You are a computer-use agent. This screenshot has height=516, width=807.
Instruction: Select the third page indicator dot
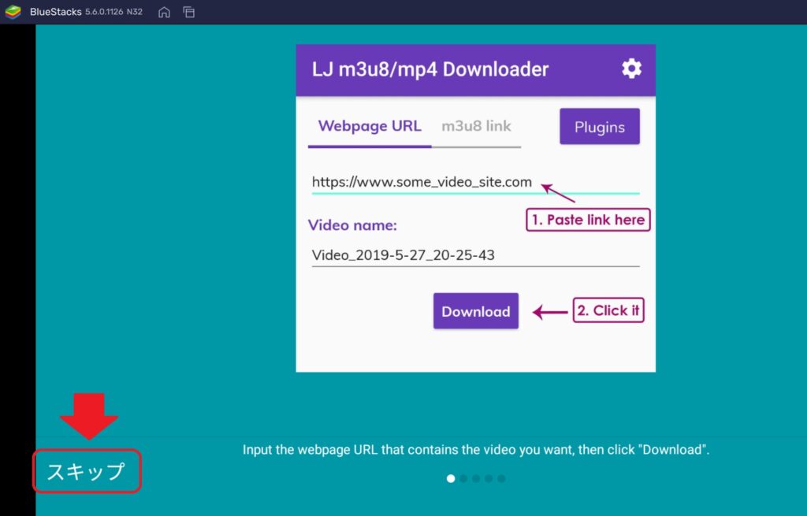[x=476, y=478]
